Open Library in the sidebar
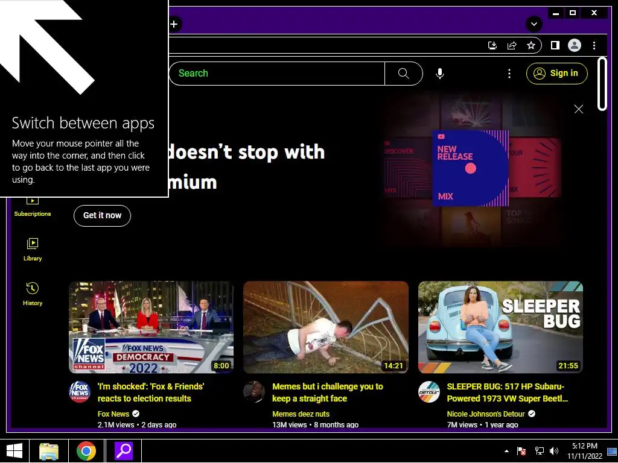The width and height of the screenshot is (618, 463). [x=33, y=250]
